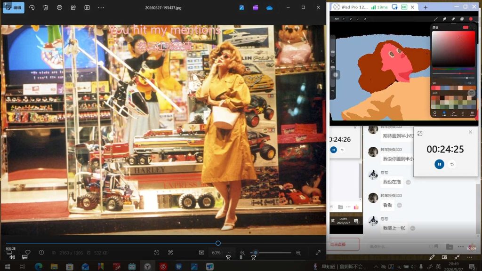The image size is (482, 271).
Task: Reset the 00:24:25 timer
Action: 452,164
